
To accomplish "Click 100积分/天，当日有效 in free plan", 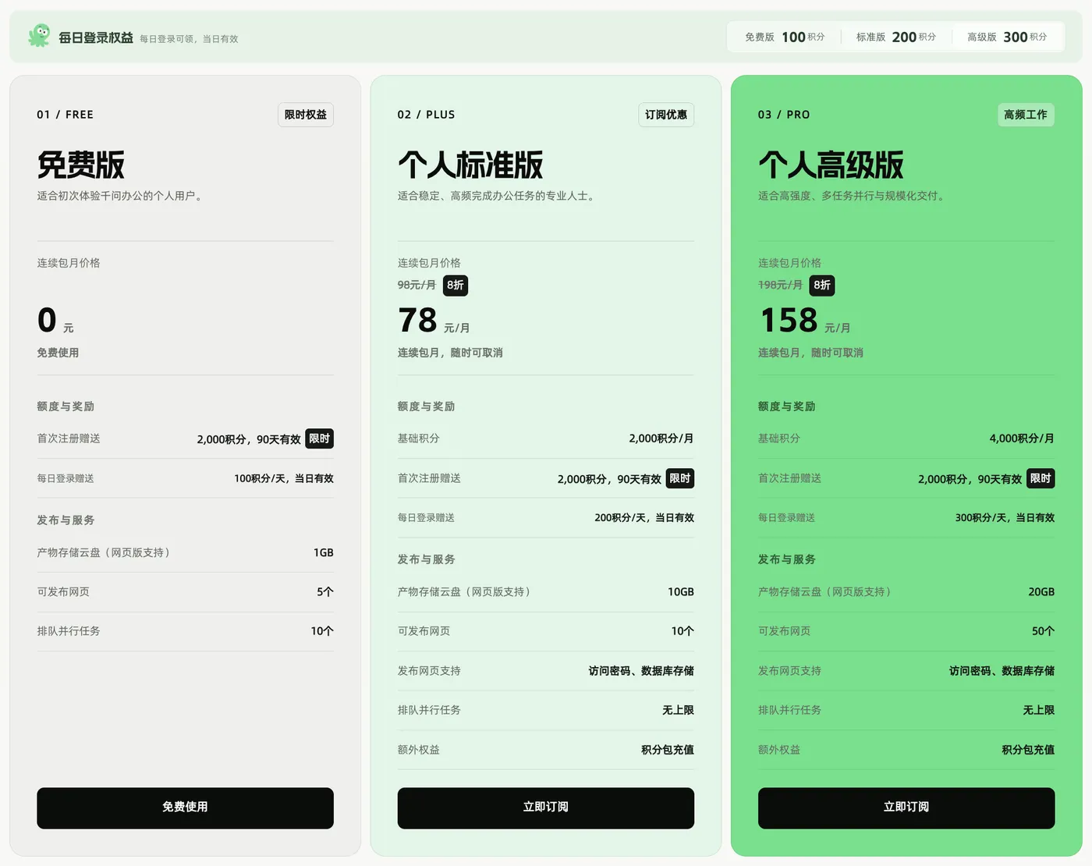I will tap(284, 478).
